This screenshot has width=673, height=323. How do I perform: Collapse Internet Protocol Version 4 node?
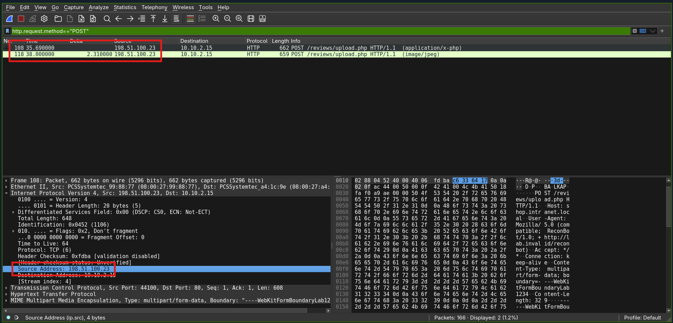pos(6,193)
